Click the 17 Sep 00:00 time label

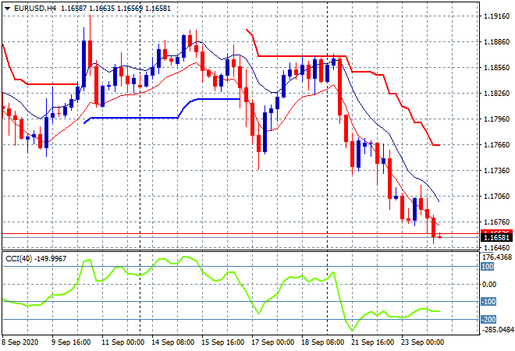tap(272, 342)
